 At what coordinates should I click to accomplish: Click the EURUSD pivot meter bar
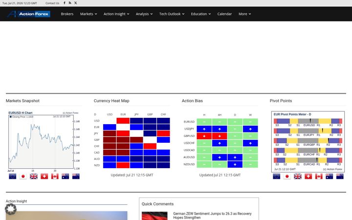point(308,121)
